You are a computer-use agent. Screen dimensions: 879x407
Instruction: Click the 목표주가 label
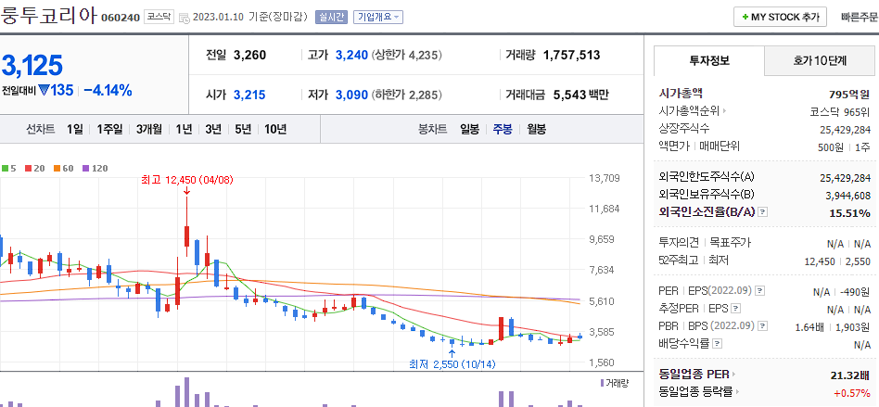(731, 243)
